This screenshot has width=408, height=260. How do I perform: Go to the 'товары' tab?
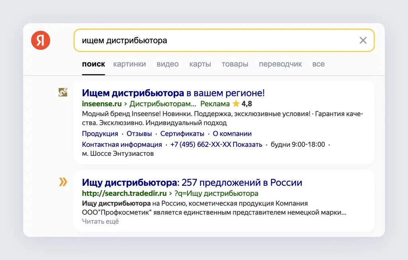click(235, 64)
